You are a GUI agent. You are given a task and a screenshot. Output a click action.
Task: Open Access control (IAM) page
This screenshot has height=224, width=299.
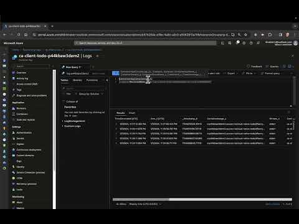[x=27, y=84]
